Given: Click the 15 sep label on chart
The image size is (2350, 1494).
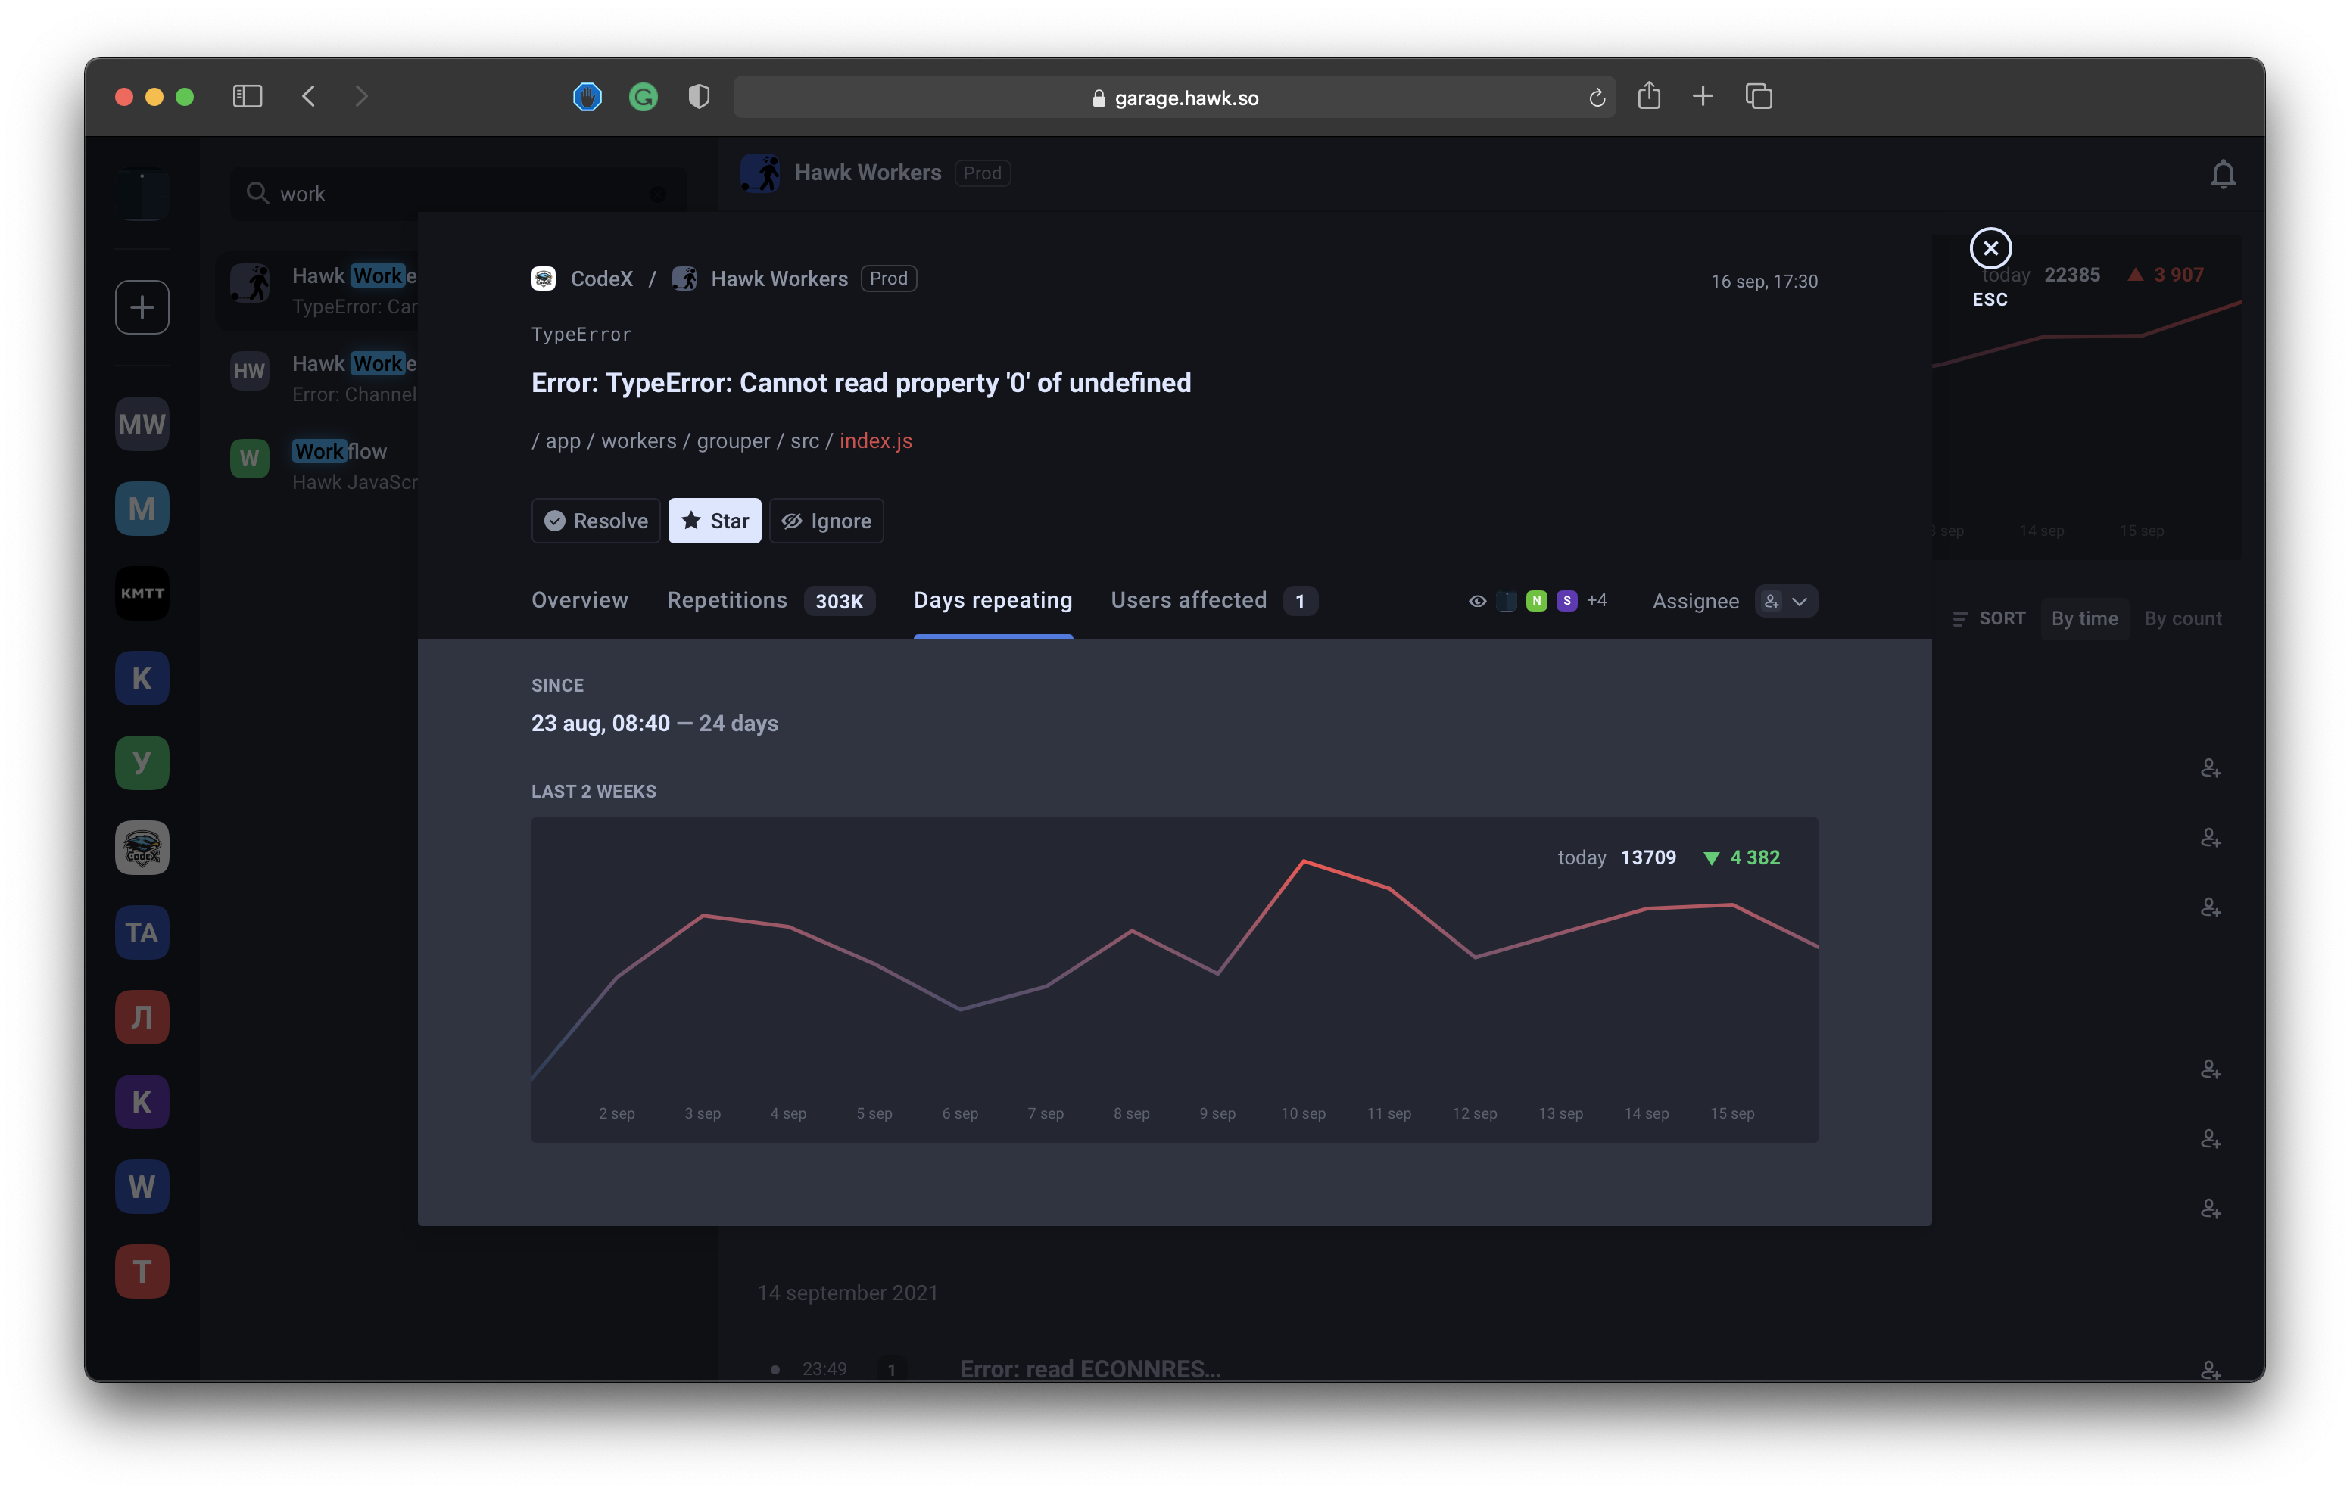Looking at the screenshot, I should click(x=1731, y=1113).
